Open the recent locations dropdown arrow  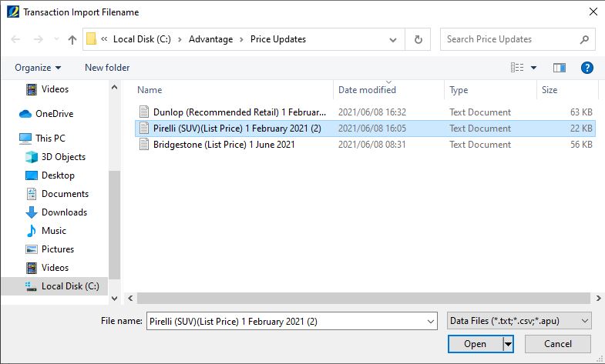[x=56, y=39]
